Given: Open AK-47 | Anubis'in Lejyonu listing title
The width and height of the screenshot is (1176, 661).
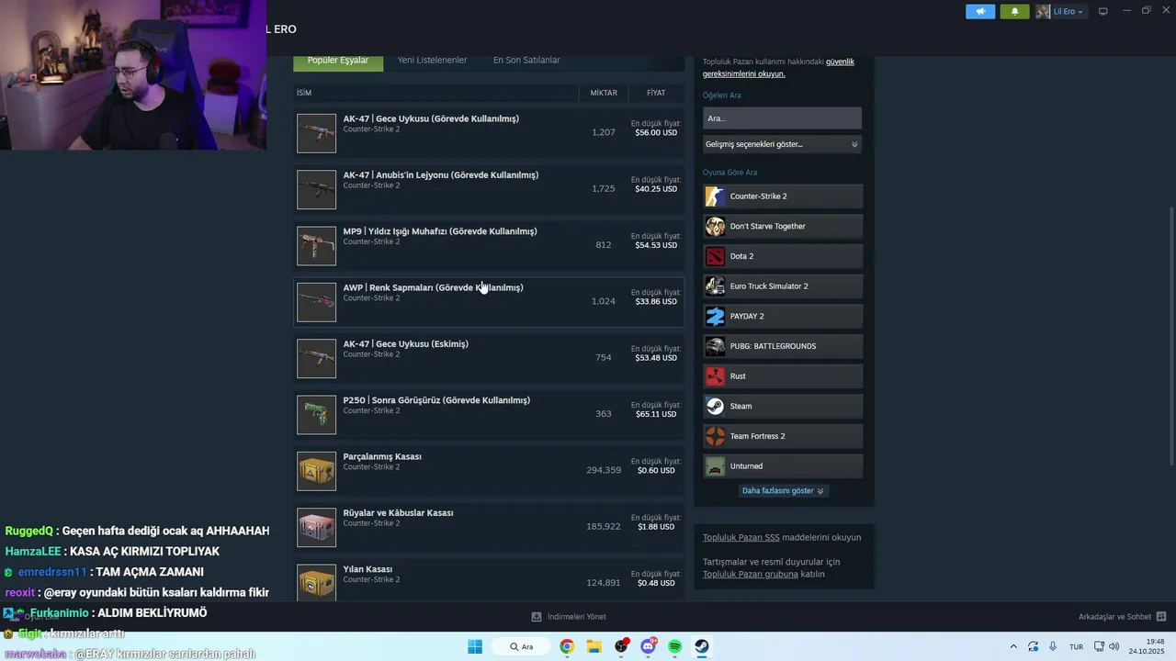Looking at the screenshot, I should point(441,174).
